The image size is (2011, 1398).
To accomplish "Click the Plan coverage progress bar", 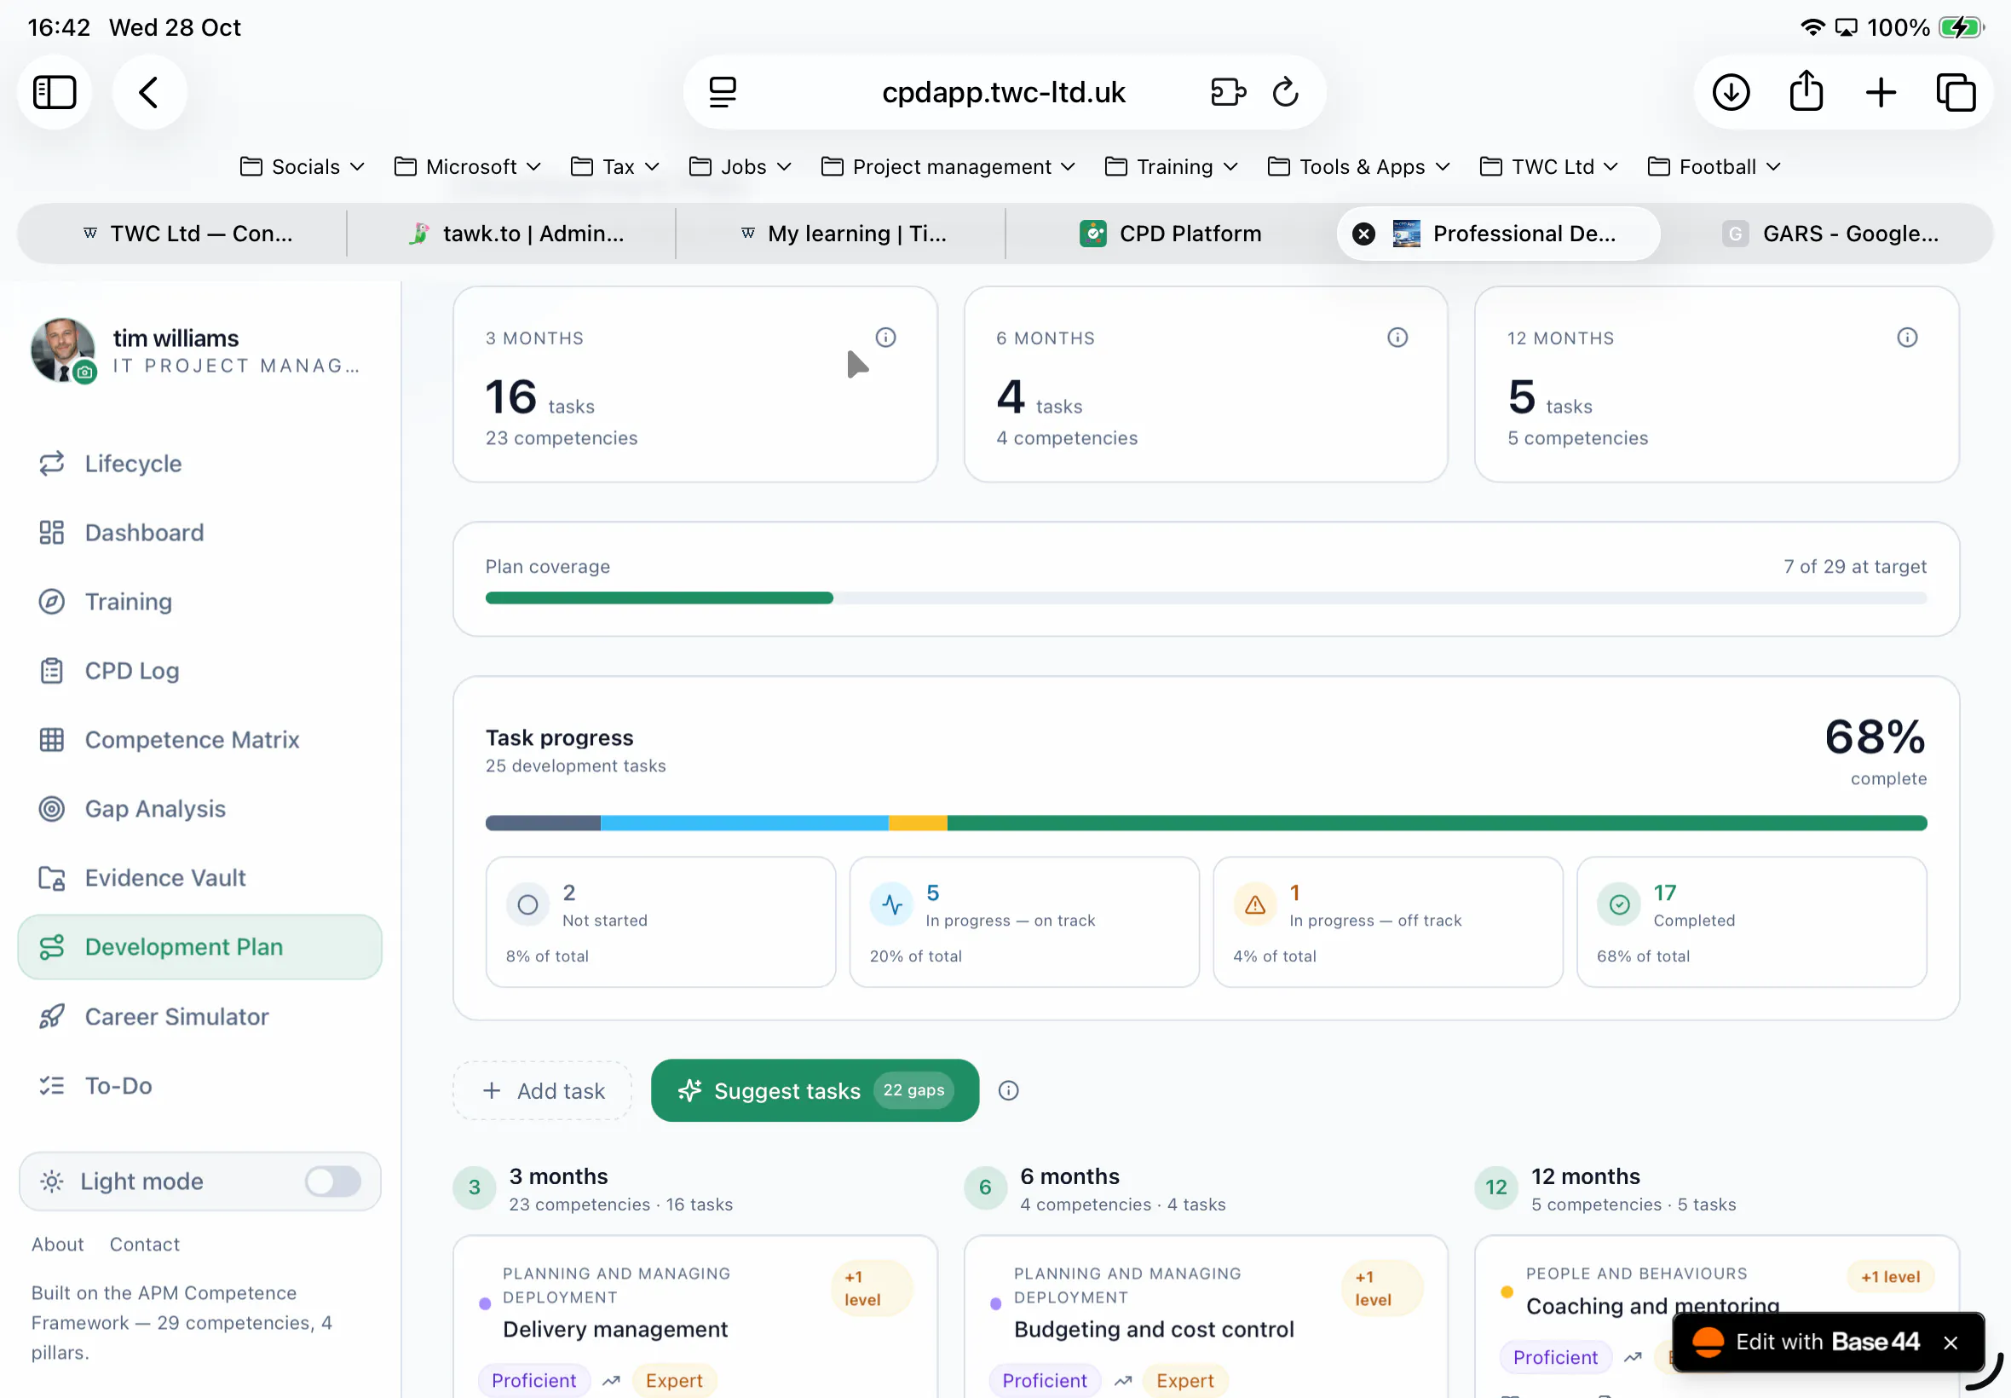I will [1206, 598].
